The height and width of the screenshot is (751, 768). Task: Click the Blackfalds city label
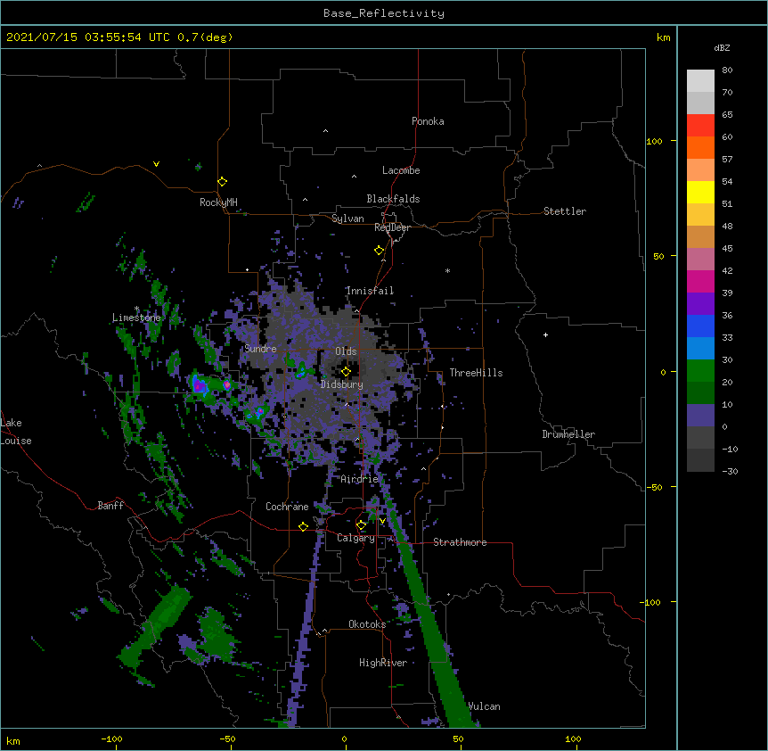(393, 199)
